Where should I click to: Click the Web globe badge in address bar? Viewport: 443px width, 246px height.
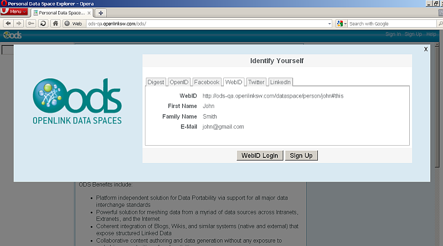pyautogui.click(x=73, y=24)
